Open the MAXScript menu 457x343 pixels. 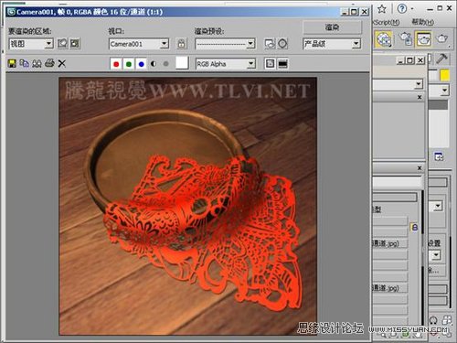(x=386, y=22)
